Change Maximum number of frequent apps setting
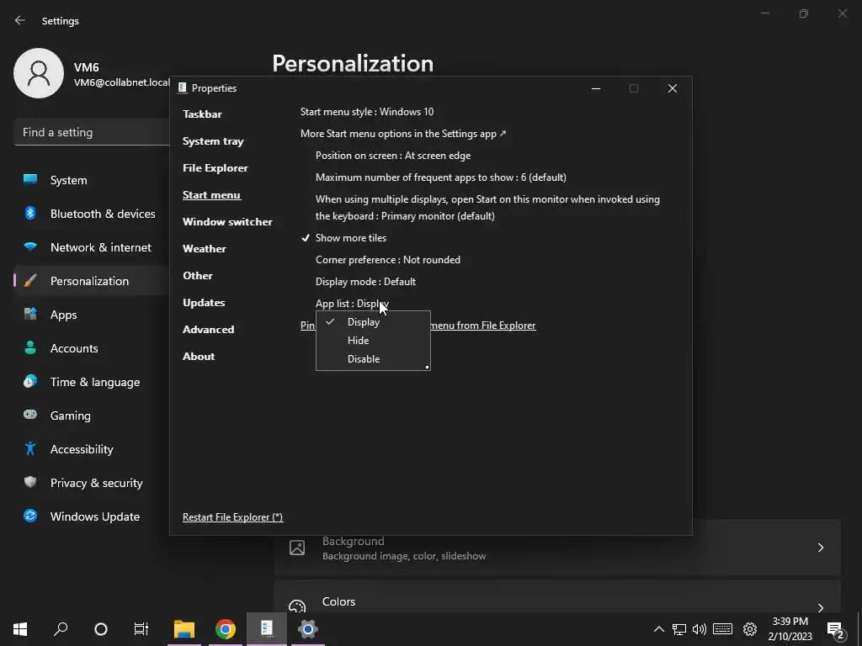The height and width of the screenshot is (646, 862). 441,177
